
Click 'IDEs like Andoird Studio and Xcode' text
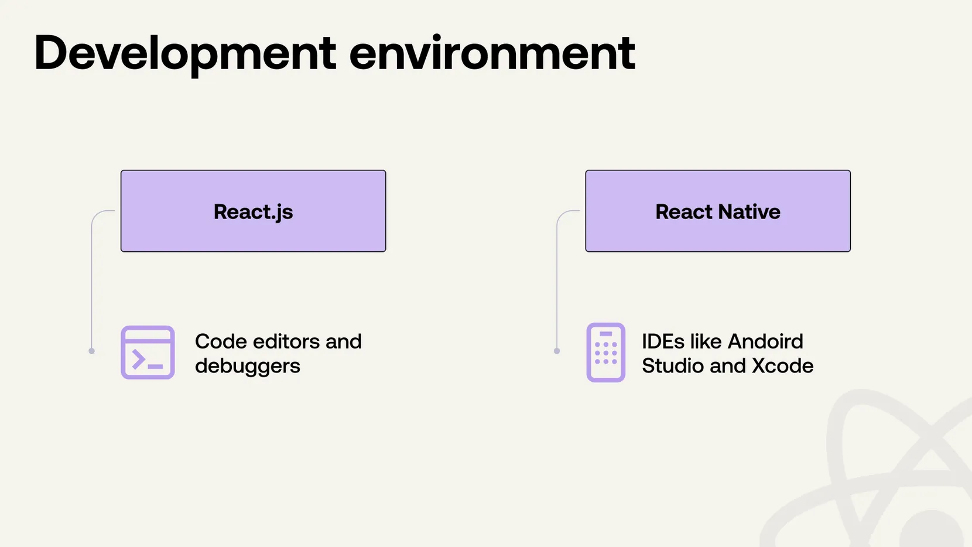coord(727,353)
